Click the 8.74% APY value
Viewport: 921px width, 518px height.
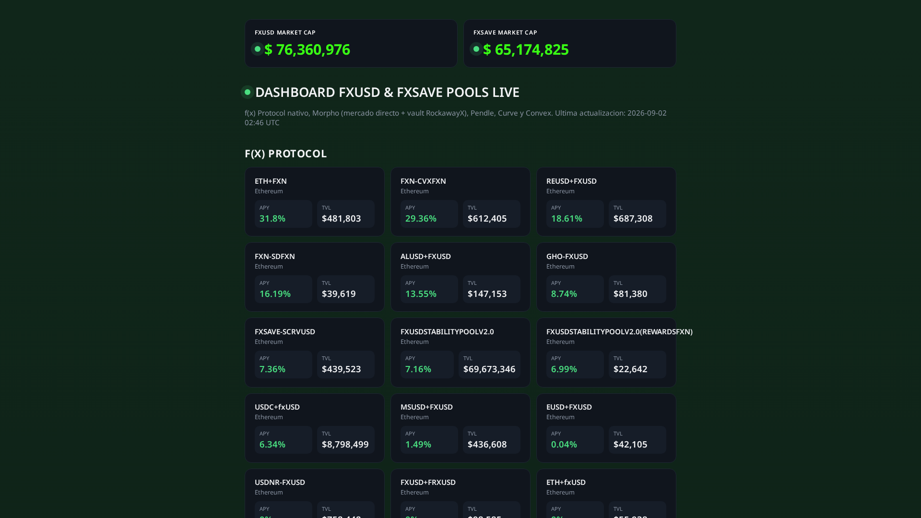pyautogui.click(x=564, y=294)
